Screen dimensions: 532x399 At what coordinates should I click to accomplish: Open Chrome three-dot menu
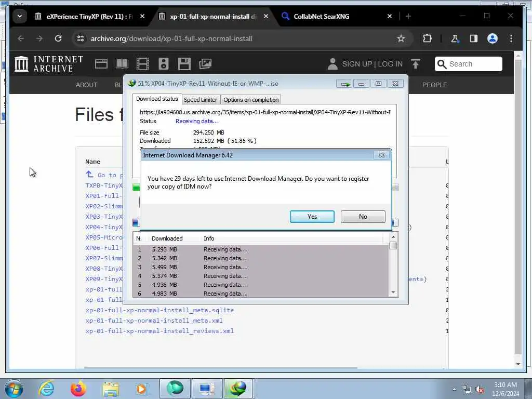[x=511, y=38]
